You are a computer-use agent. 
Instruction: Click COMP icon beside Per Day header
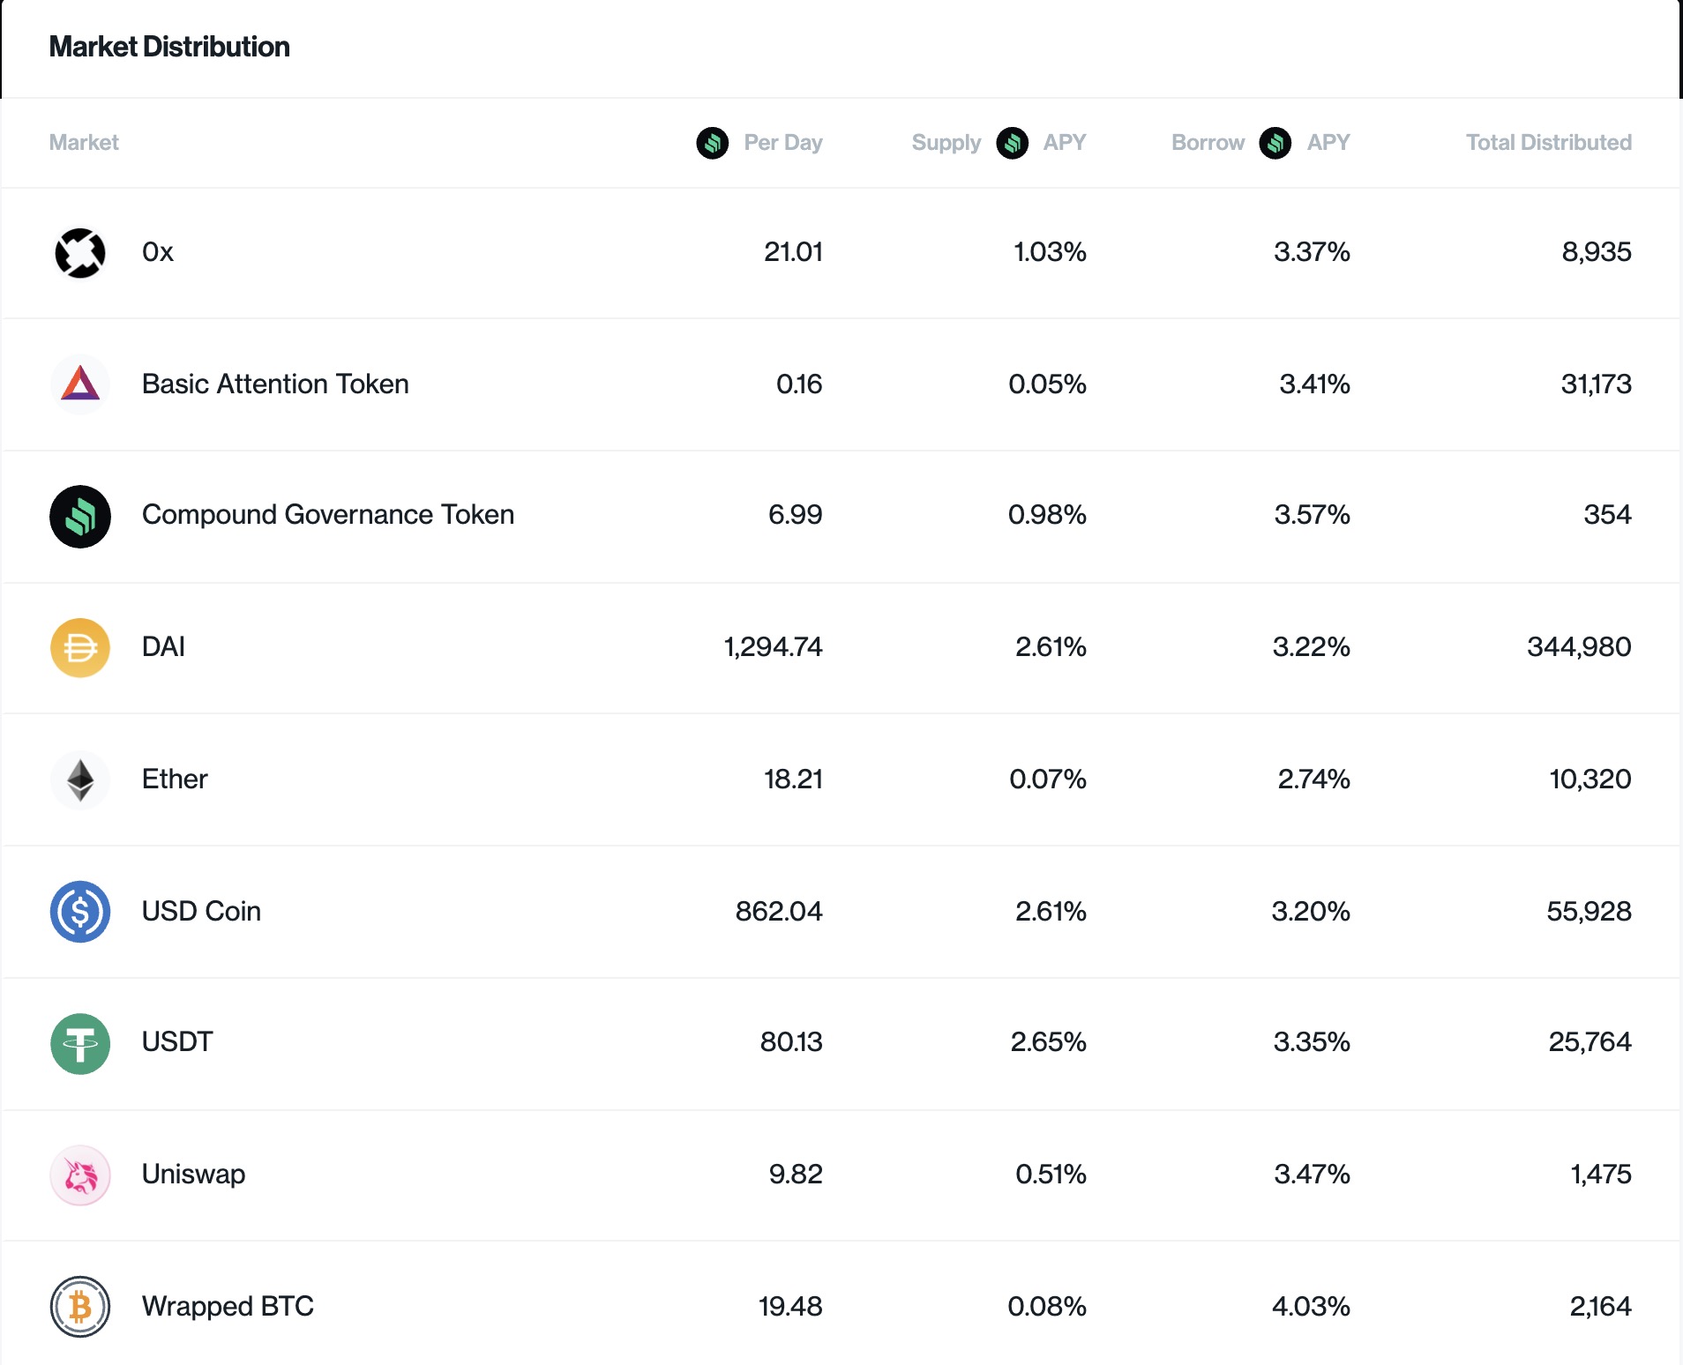[713, 142]
